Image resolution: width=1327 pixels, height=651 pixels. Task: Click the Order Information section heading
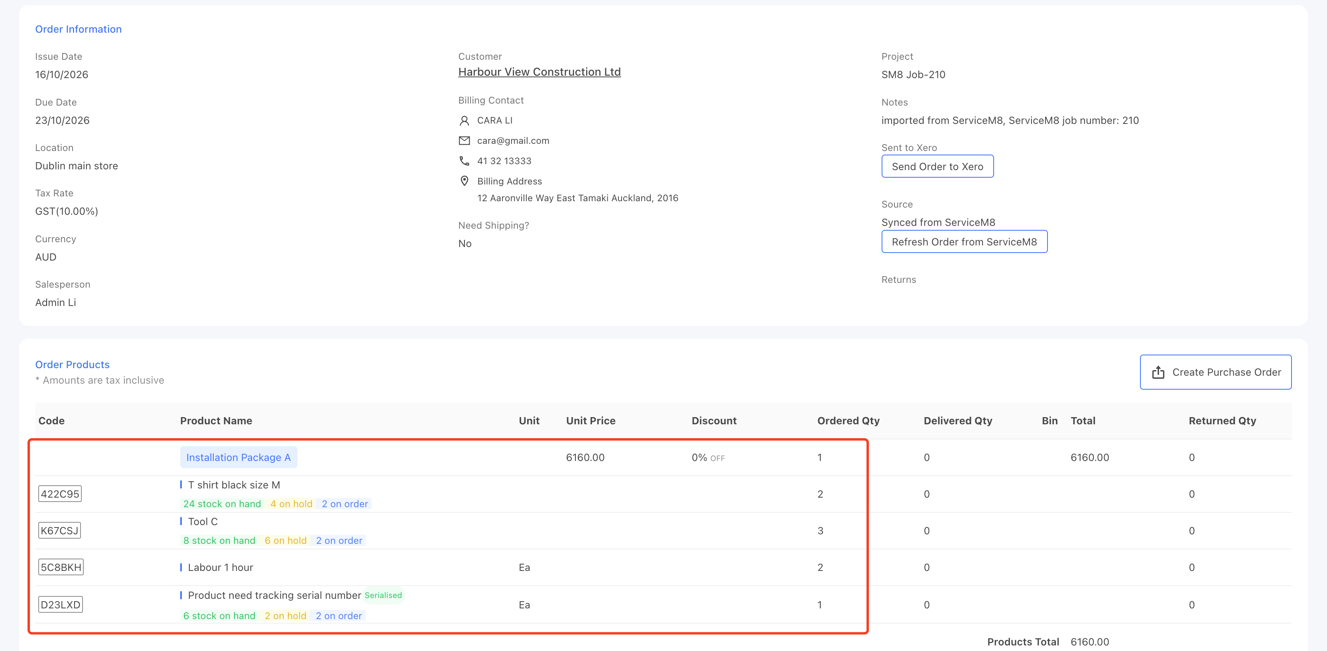tap(78, 29)
